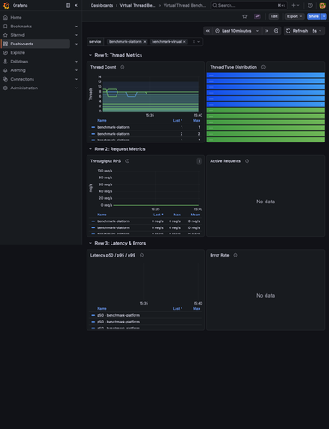Expand the Dashboards chevron
329x429 pixels.
point(76,44)
